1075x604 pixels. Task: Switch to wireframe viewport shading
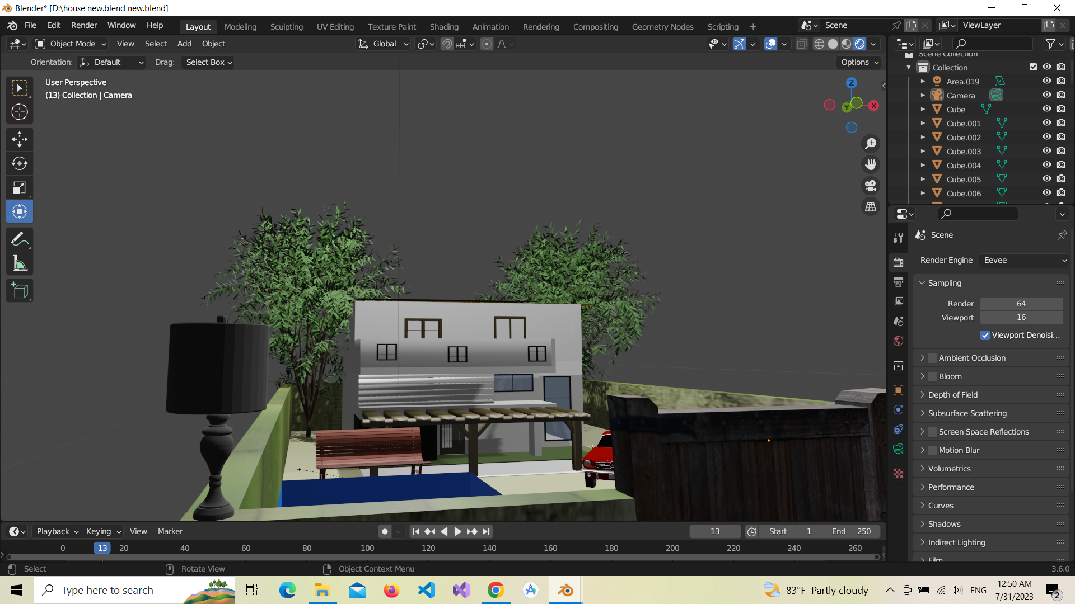point(819,44)
